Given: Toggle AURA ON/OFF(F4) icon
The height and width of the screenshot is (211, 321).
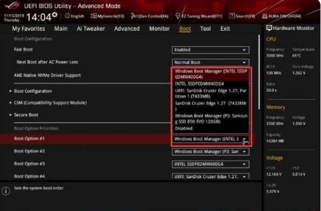Looking at the screenshot, I should tap(264, 16).
